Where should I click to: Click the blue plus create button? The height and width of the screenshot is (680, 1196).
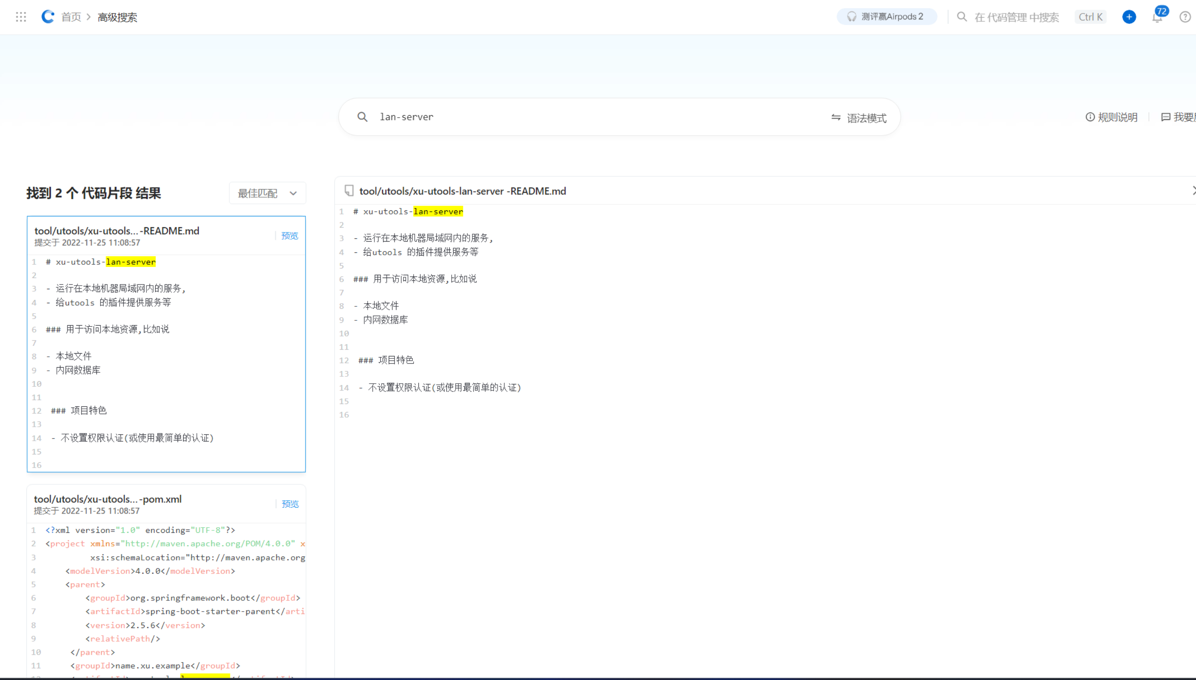[x=1129, y=17]
